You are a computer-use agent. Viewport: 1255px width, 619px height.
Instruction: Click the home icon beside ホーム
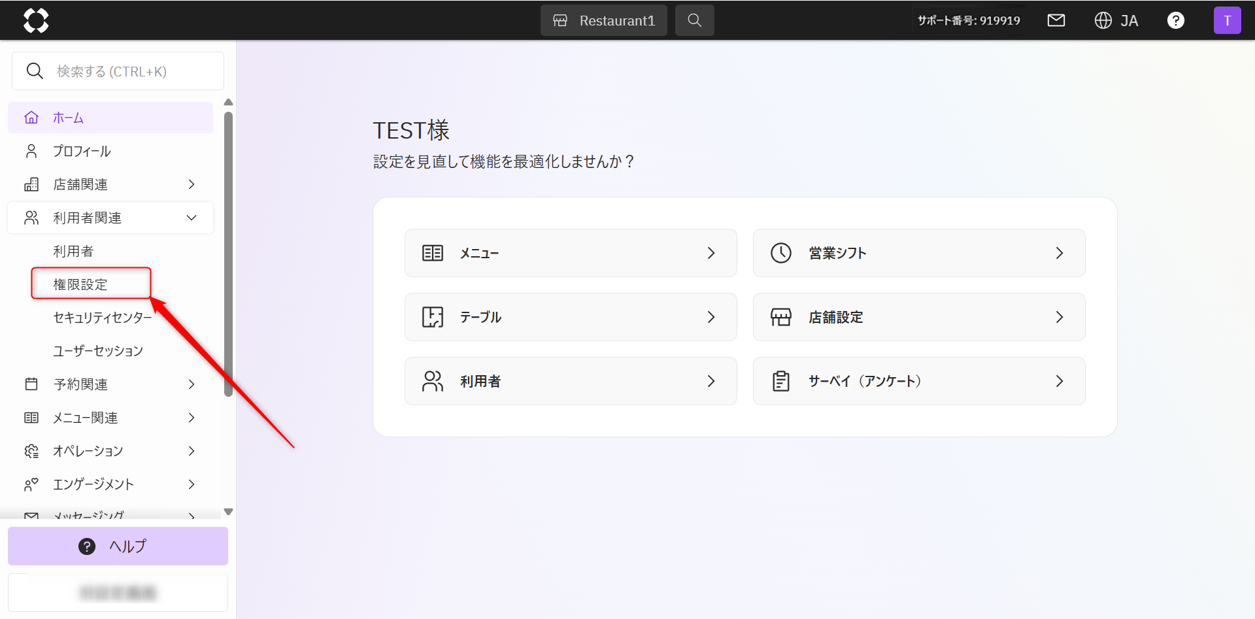[x=31, y=118]
